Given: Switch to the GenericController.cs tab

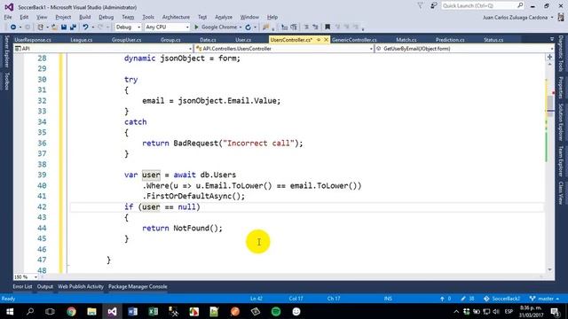Looking at the screenshot, I should click(x=354, y=40).
